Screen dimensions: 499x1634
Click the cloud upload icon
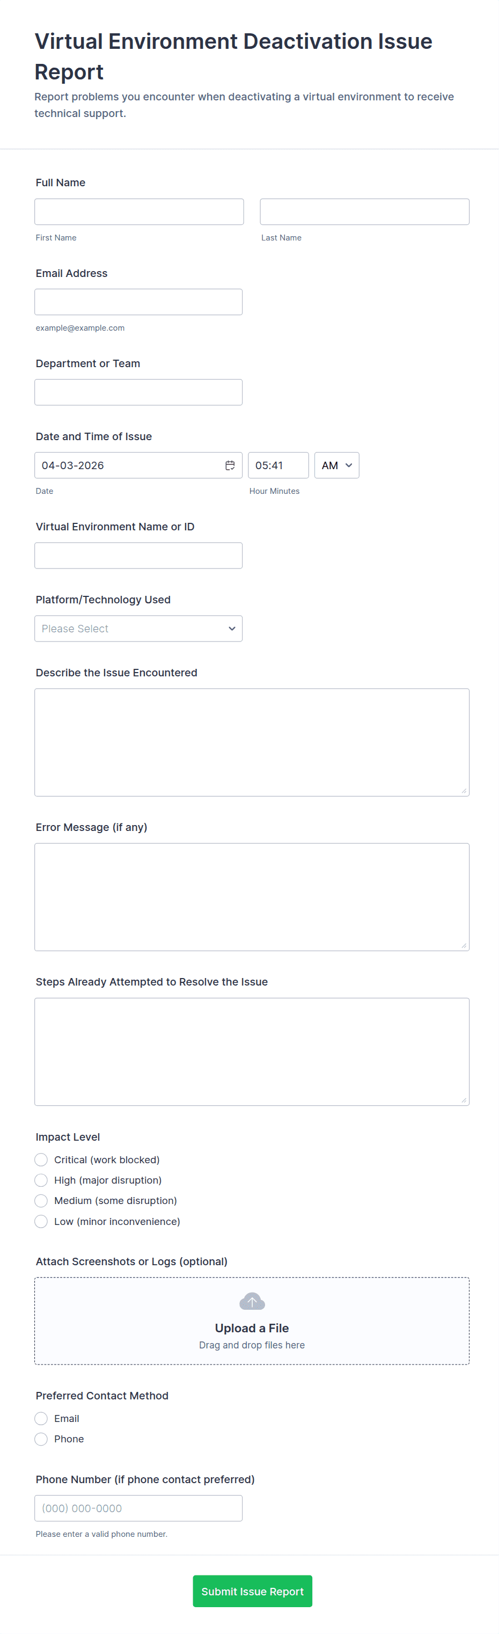pos(252,1302)
